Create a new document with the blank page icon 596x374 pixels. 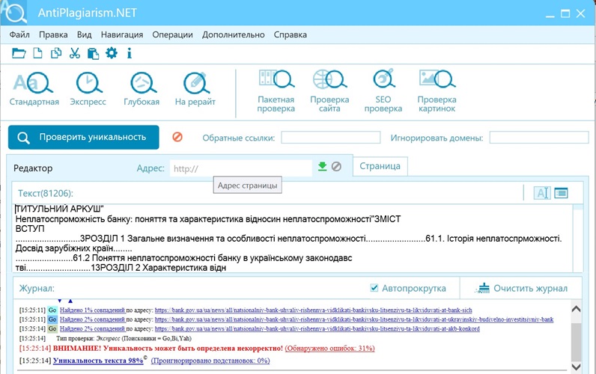pyautogui.click(x=37, y=53)
